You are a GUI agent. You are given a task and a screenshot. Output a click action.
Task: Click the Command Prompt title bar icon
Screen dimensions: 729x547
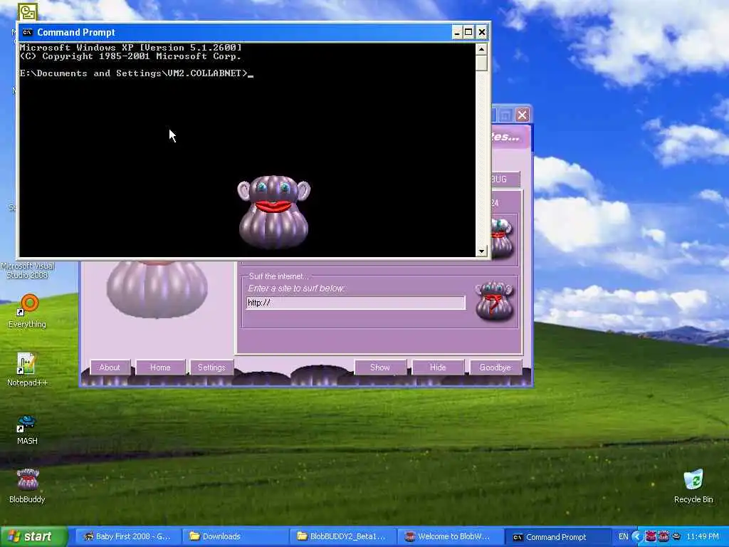(28, 32)
